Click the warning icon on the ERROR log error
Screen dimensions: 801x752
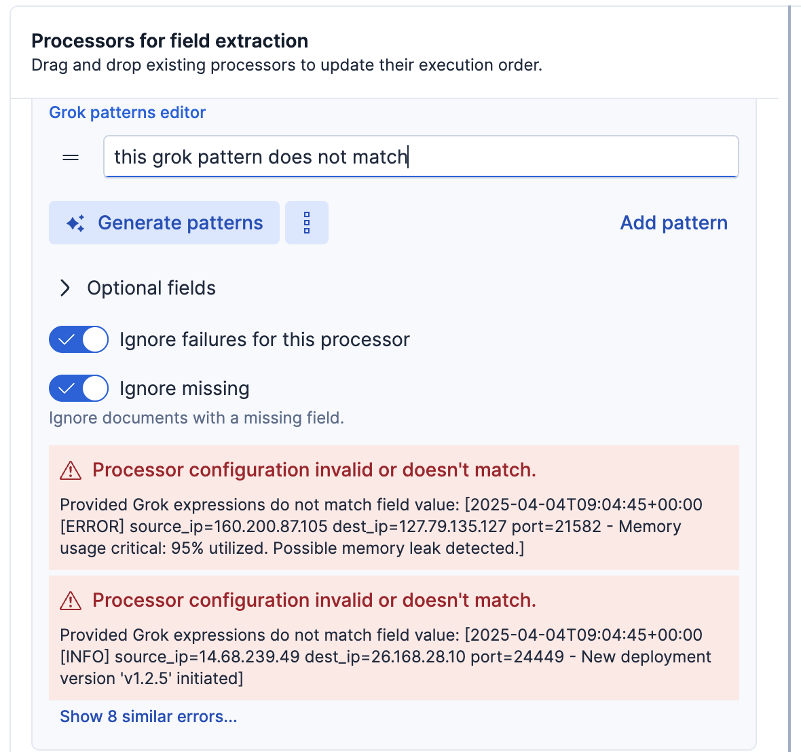point(71,470)
